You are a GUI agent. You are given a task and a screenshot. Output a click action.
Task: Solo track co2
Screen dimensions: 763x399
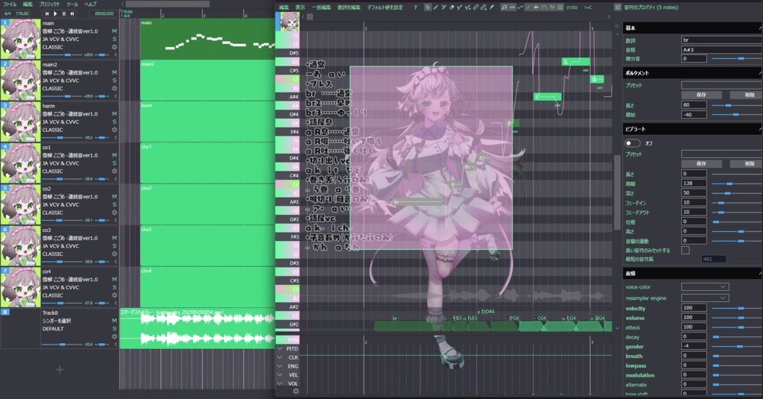tap(114, 204)
